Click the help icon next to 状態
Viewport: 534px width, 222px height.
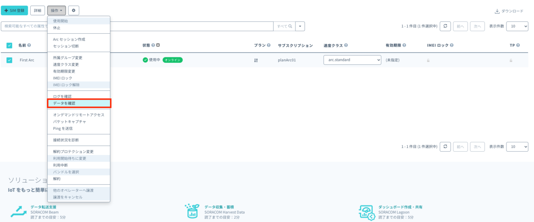[x=153, y=45]
